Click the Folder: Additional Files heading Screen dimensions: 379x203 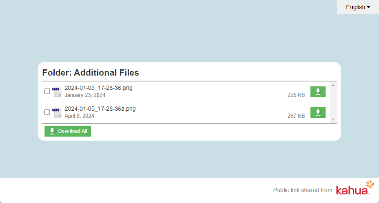[91, 73]
